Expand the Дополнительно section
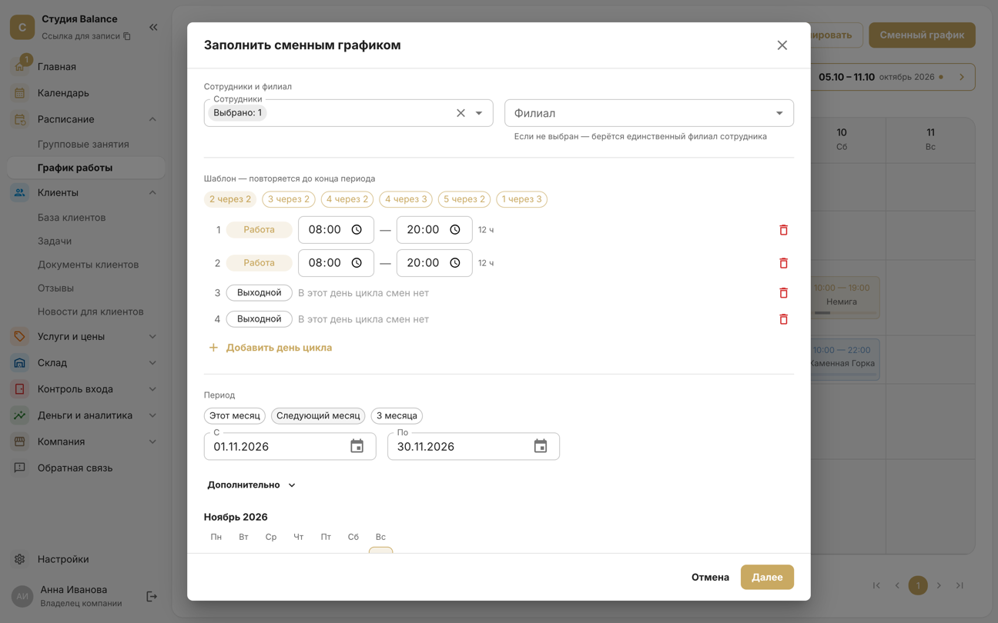The height and width of the screenshot is (623, 998). (x=251, y=485)
